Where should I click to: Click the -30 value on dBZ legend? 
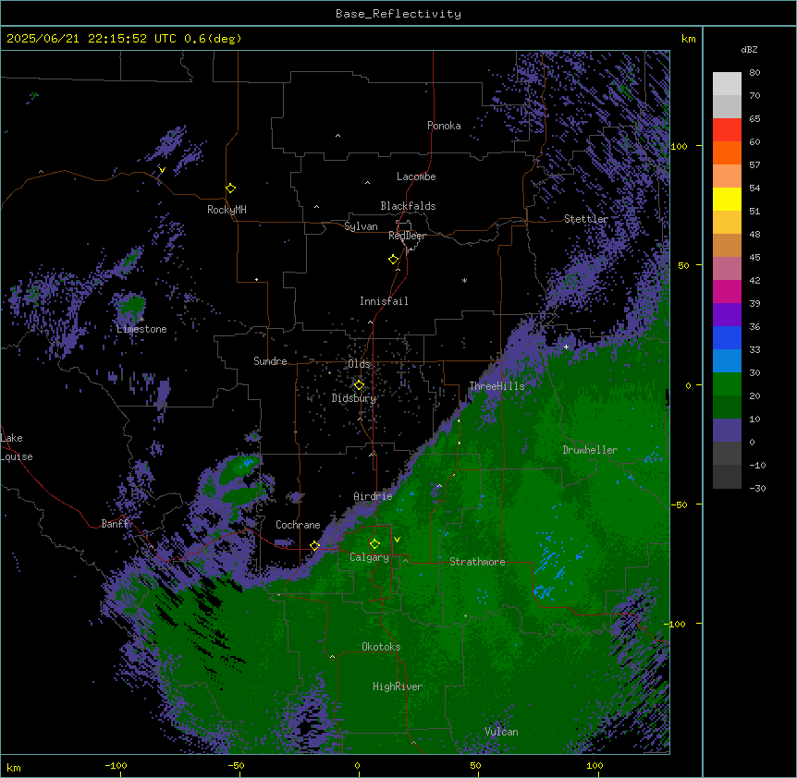pos(757,488)
